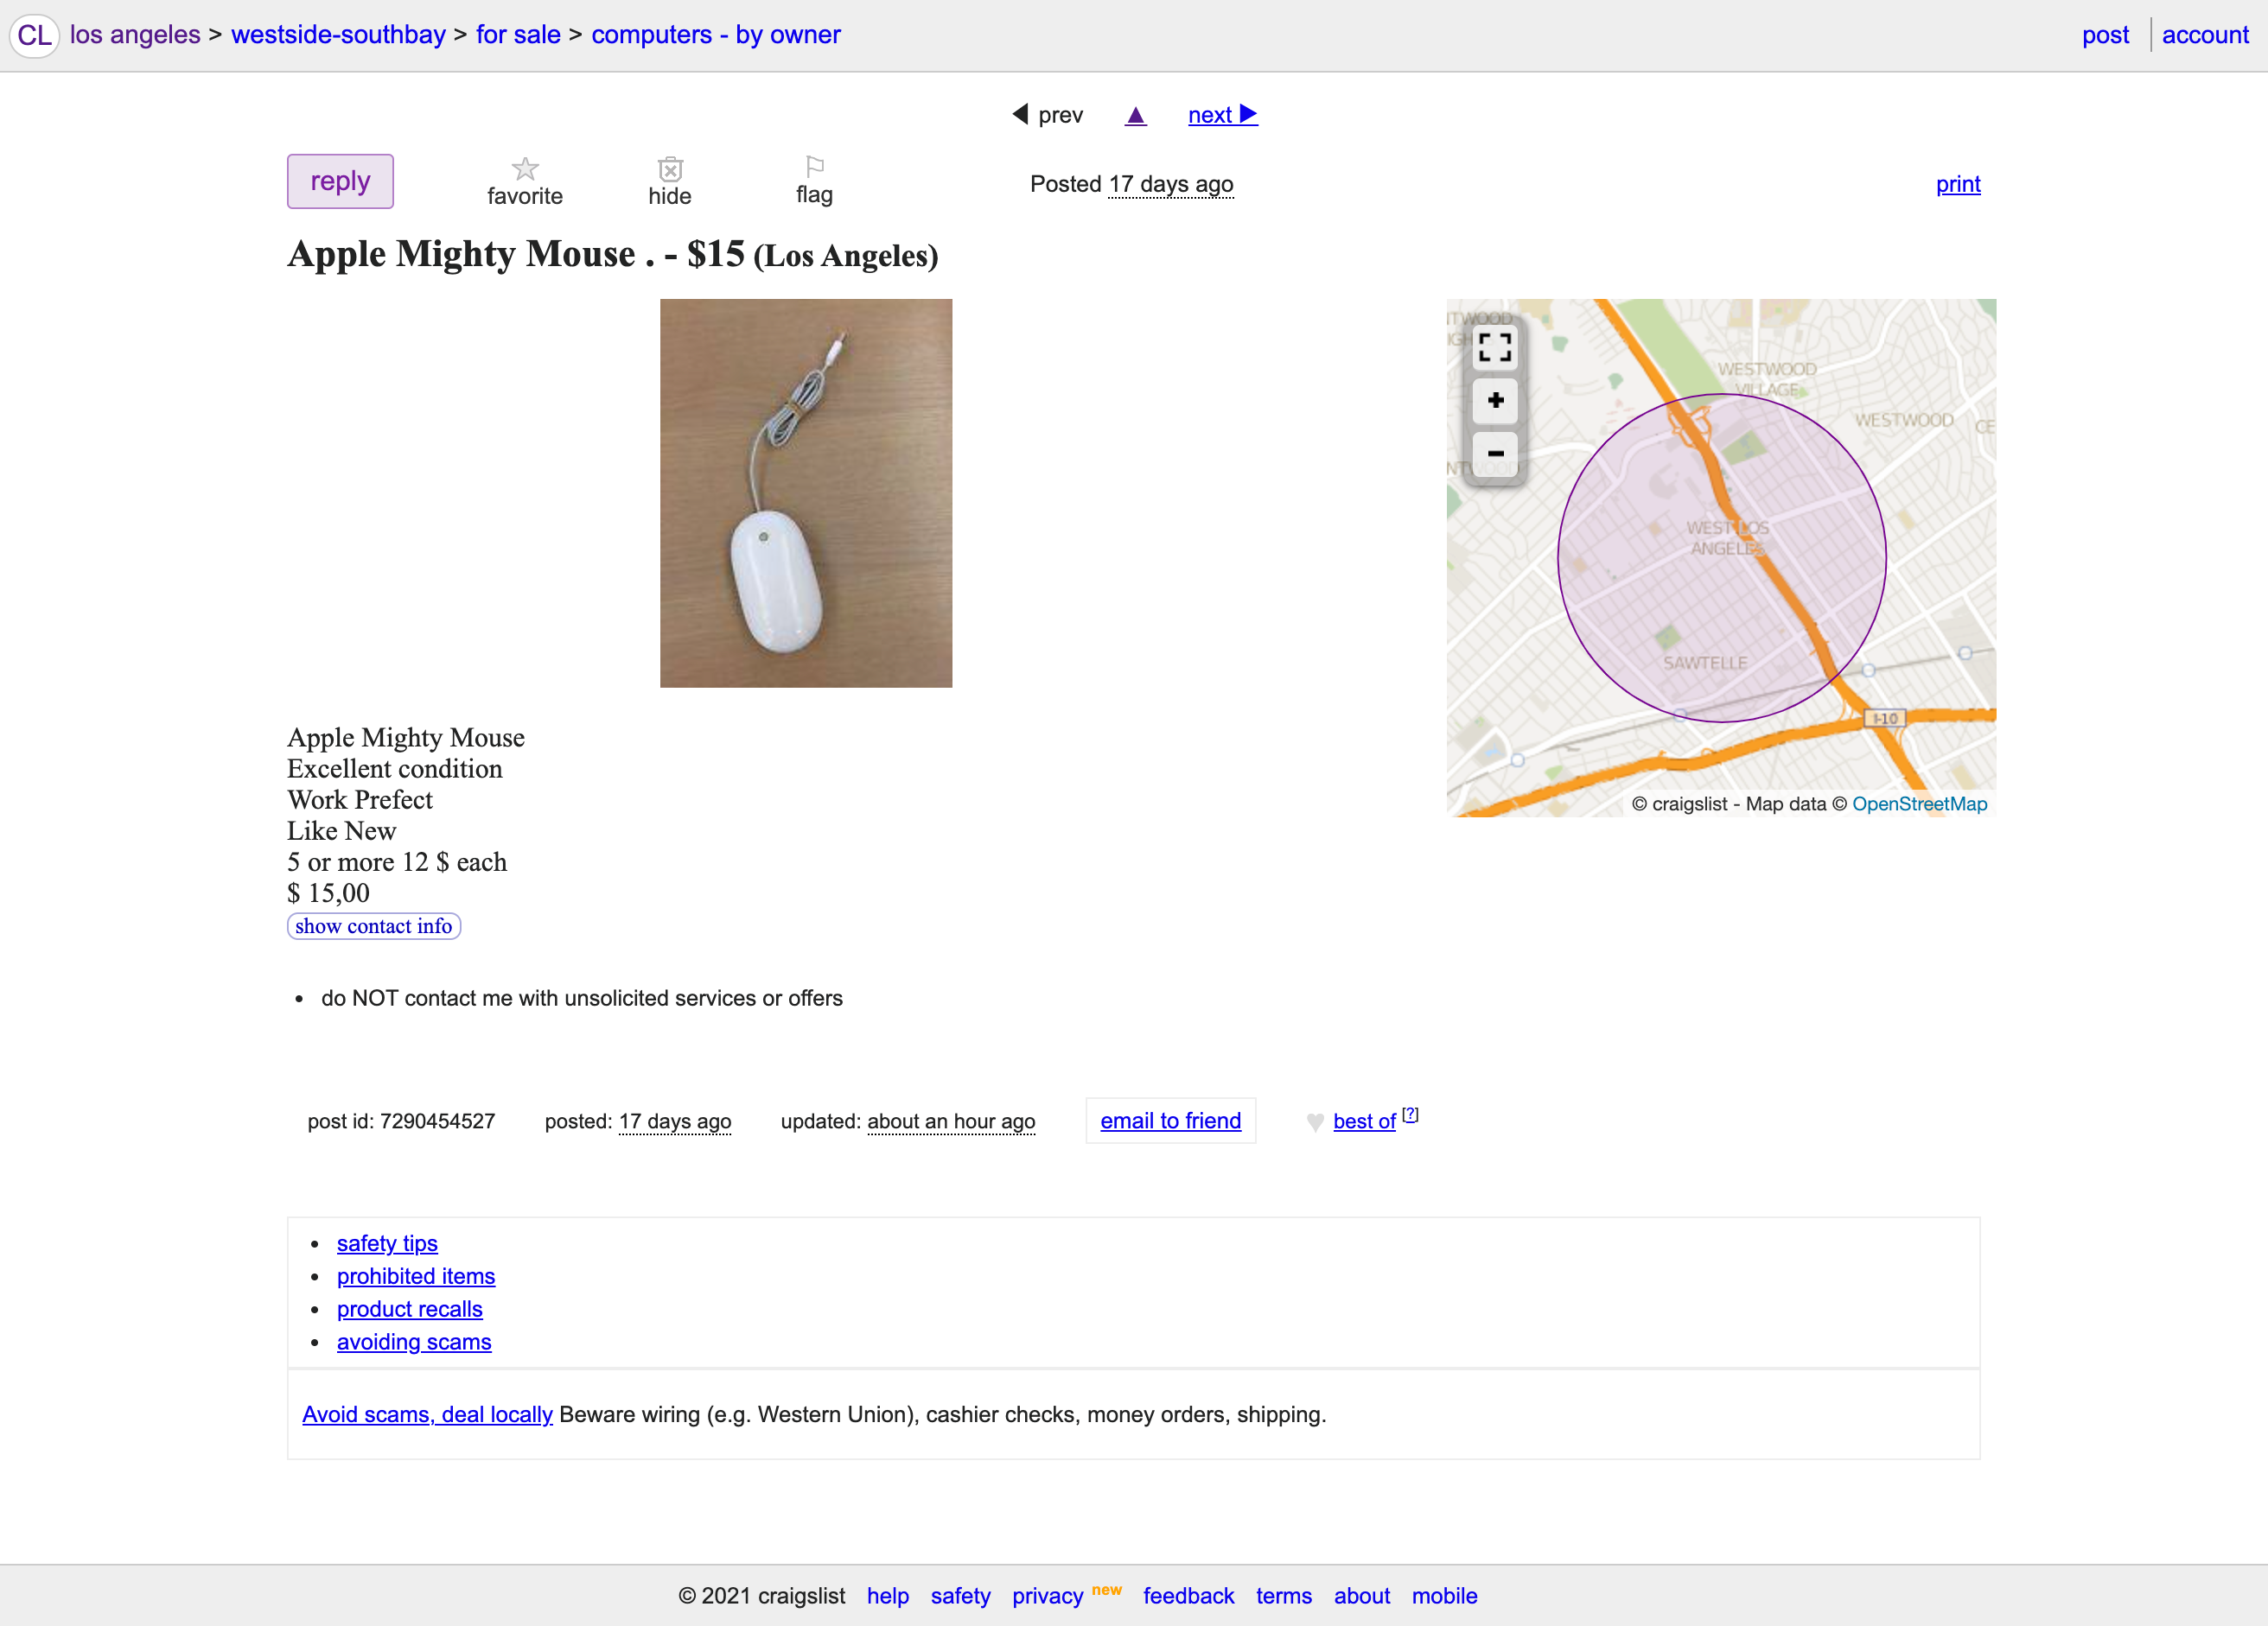The width and height of the screenshot is (2268, 1626).
Task: Click the CL craigslist logo icon
Action: [x=35, y=35]
